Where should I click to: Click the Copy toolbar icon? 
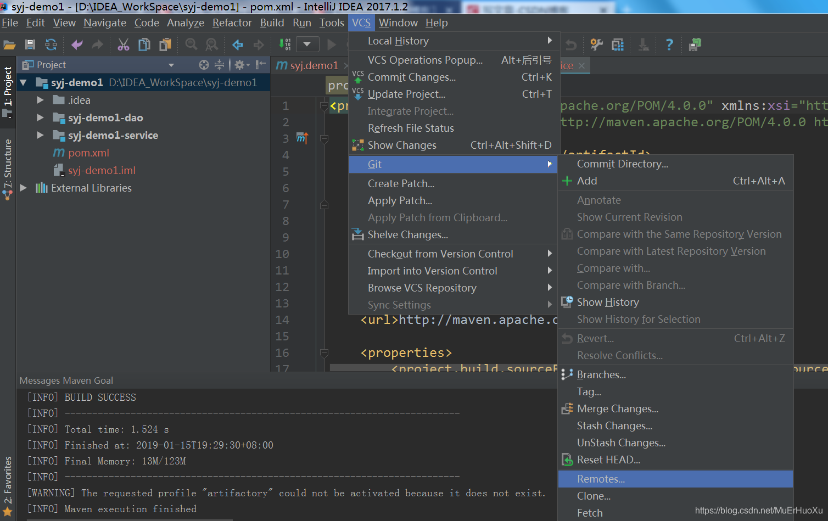point(144,44)
